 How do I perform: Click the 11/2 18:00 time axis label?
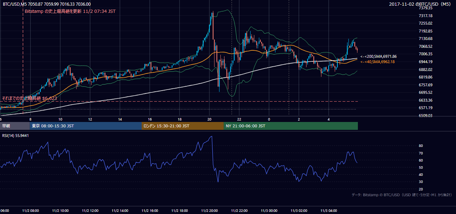179,210
